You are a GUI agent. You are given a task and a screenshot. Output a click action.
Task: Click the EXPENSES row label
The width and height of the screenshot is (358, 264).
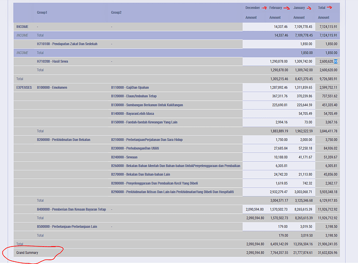pos(24,87)
